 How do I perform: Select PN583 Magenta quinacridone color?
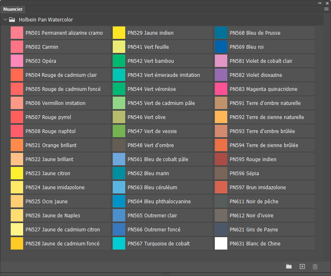coord(221,89)
